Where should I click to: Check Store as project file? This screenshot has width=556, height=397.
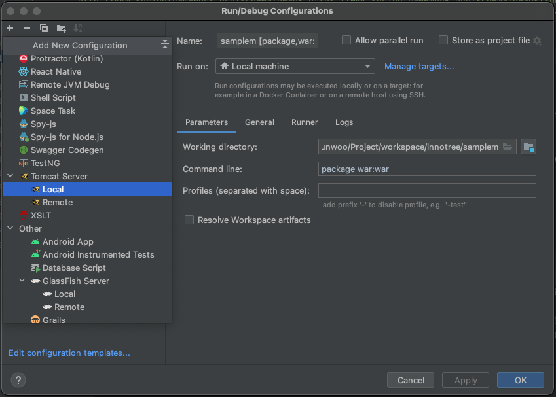point(443,40)
